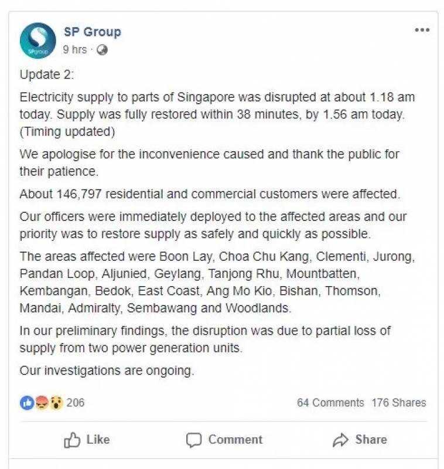444x469 pixels.
Task: Show who reacted via the 206 count
Action: (x=75, y=403)
